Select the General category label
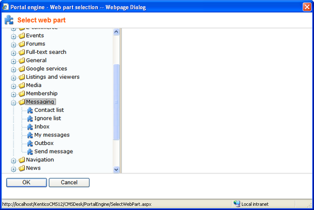 tap(36, 61)
